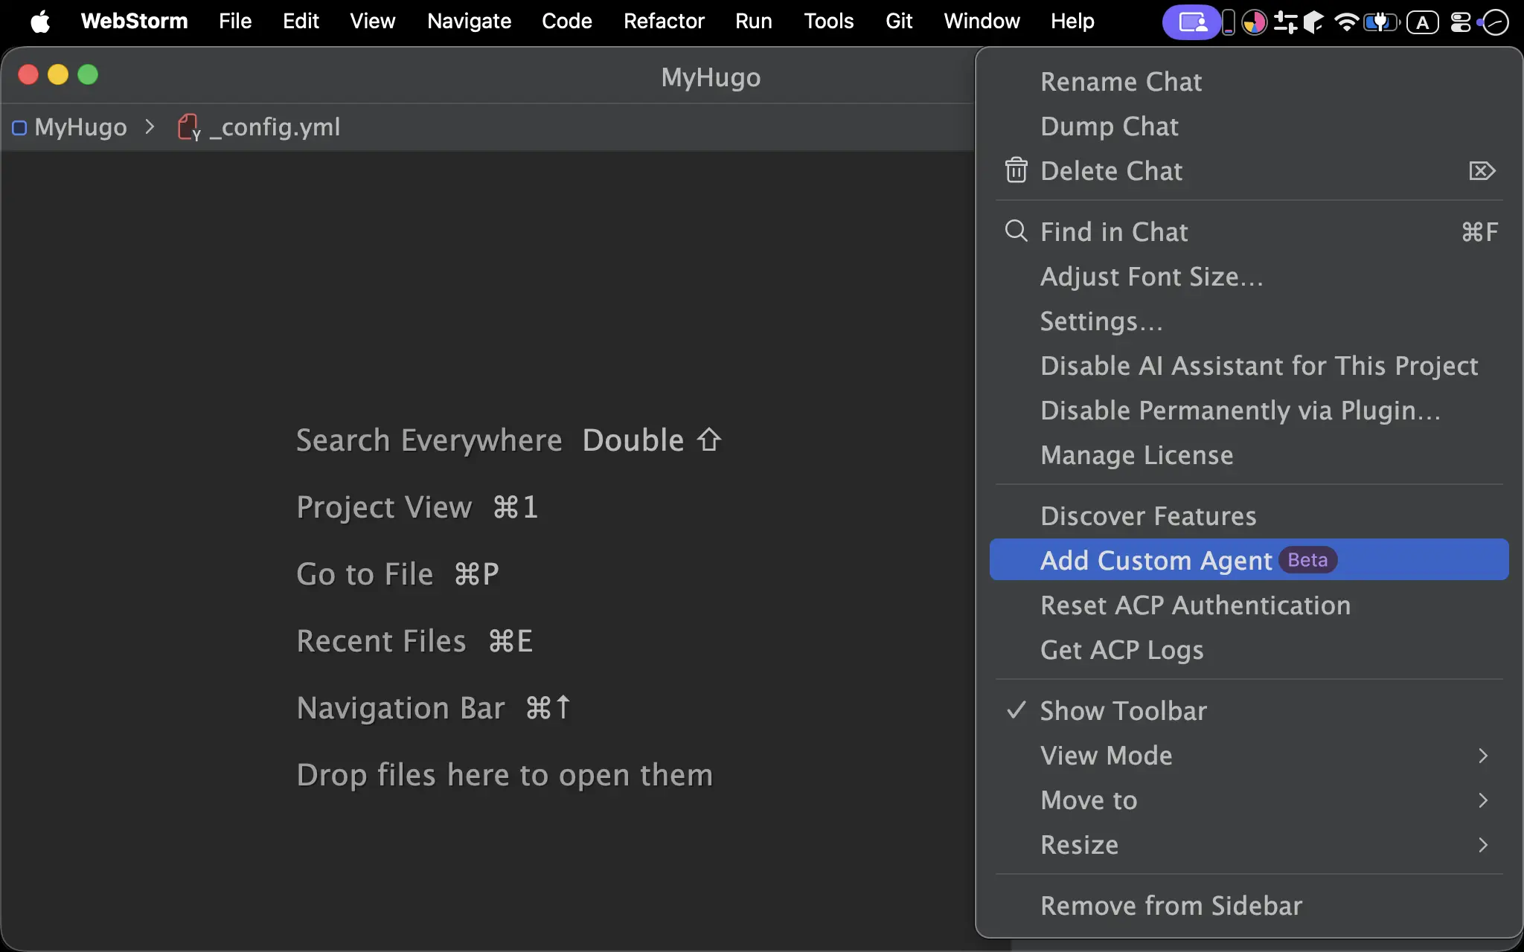The width and height of the screenshot is (1524, 952).
Task: Open the Refactor menu in the menu bar
Action: (663, 21)
